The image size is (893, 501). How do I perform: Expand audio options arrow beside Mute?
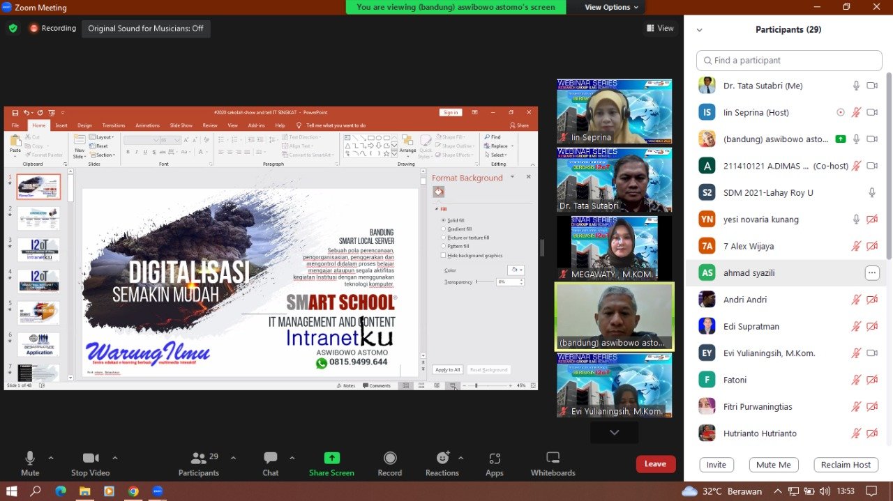(51, 458)
